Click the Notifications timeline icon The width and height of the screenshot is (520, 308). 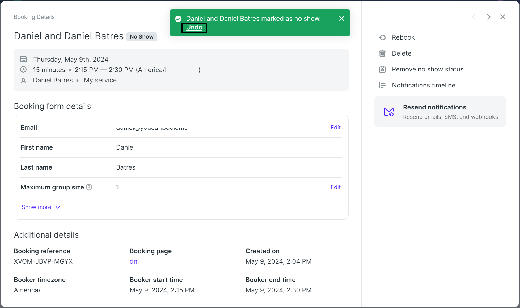pyautogui.click(x=382, y=85)
